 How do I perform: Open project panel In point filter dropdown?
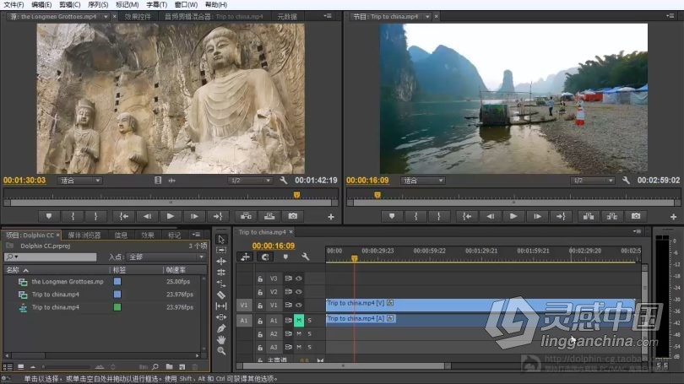pos(166,257)
